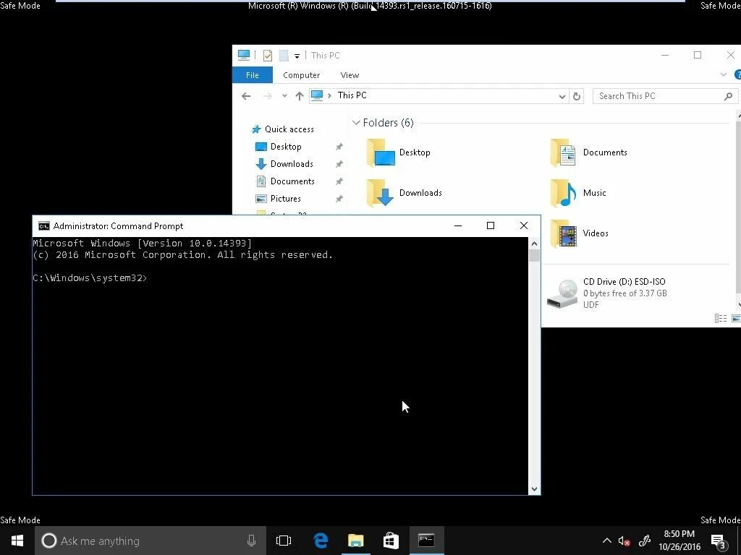Select the Documents folder icon
The height and width of the screenshot is (555, 741).
[x=563, y=153]
